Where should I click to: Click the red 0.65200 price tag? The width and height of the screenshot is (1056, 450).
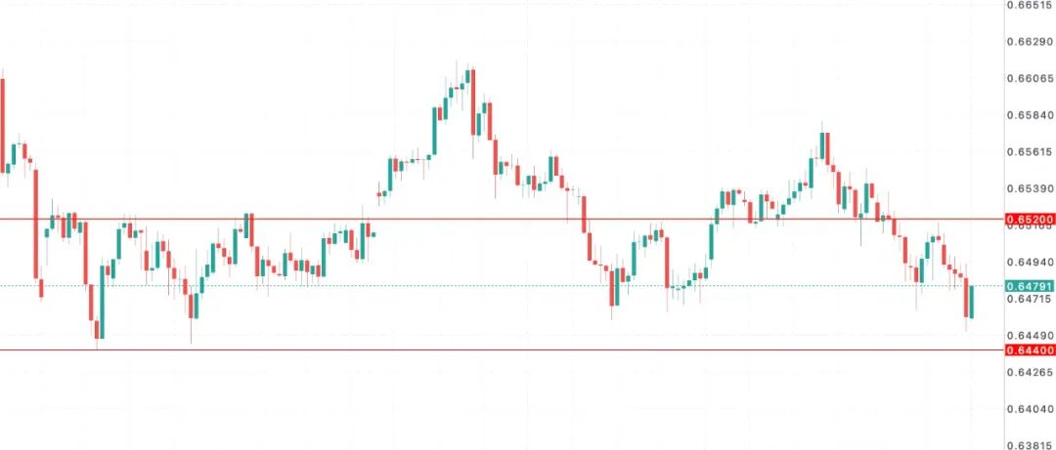pyautogui.click(x=1029, y=220)
